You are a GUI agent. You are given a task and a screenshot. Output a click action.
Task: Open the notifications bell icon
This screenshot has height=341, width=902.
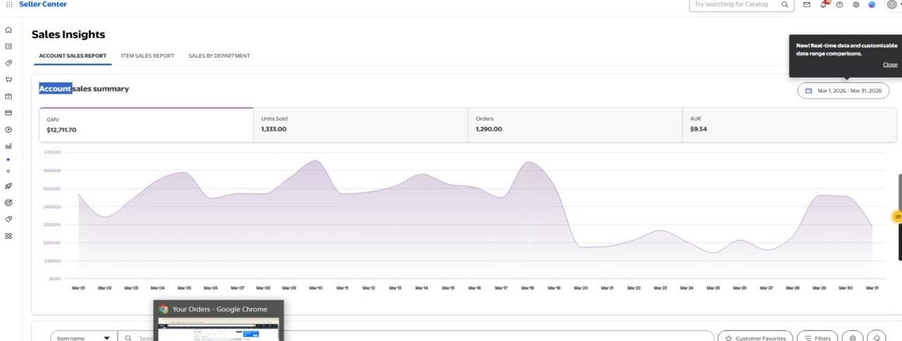point(823,4)
